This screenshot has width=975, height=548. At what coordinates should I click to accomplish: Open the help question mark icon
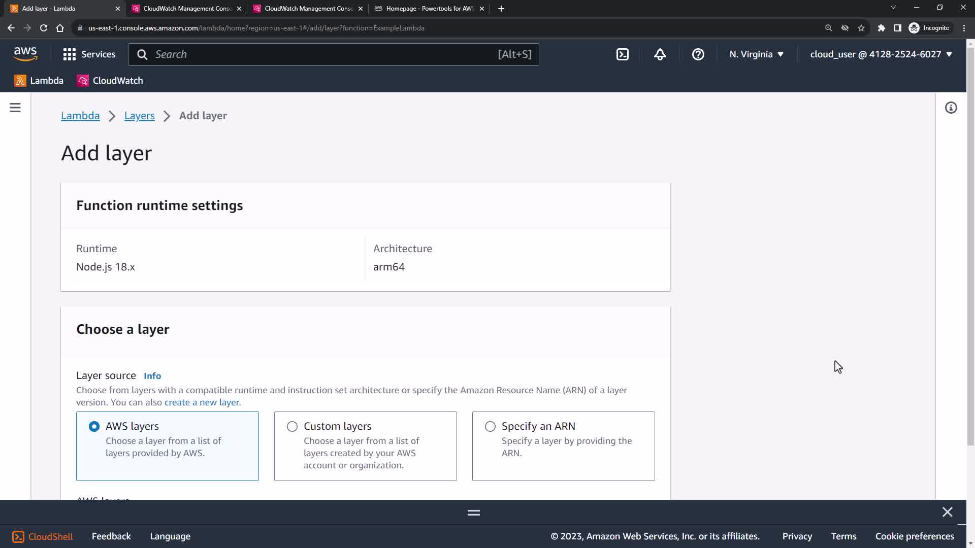coord(698,54)
